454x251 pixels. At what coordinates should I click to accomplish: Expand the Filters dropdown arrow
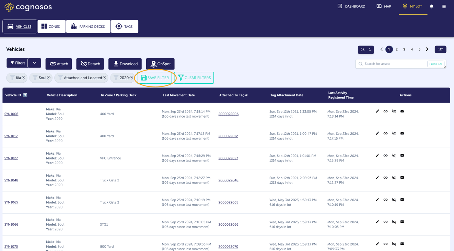(x=34, y=63)
